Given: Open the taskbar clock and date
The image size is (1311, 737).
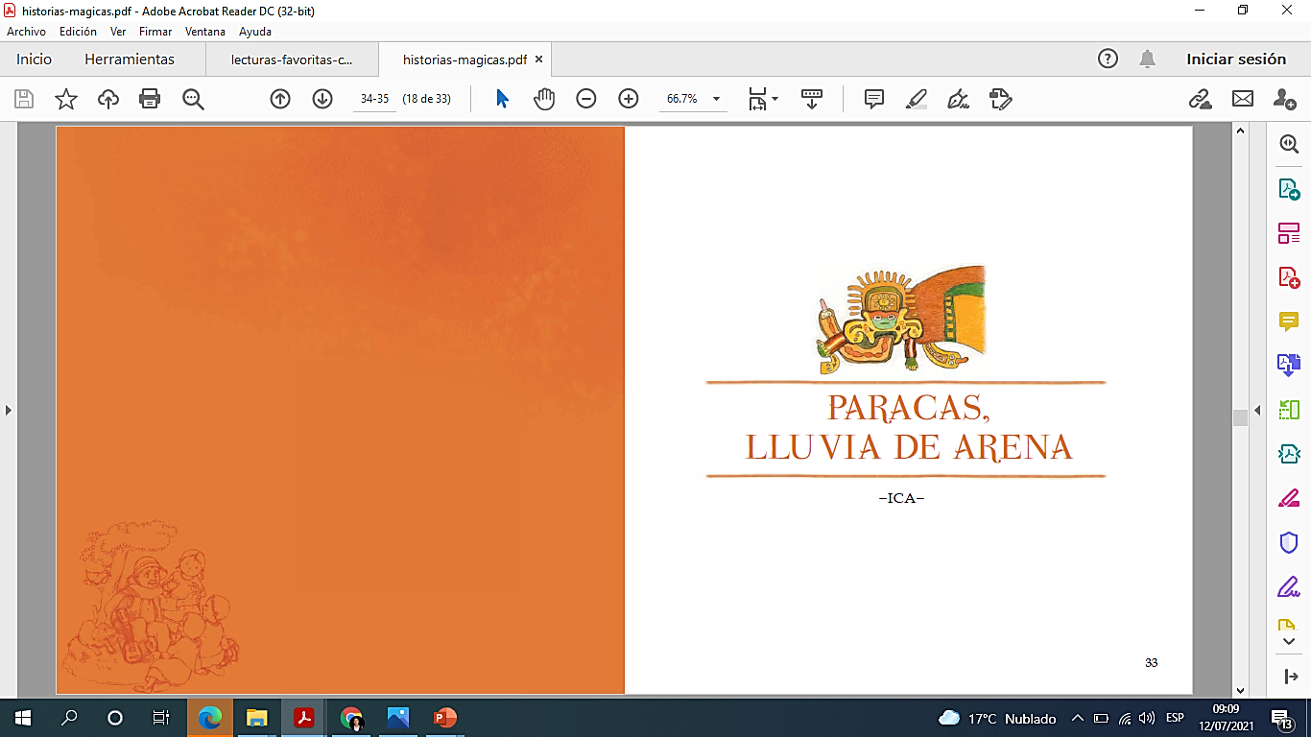Looking at the screenshot, I should [1226, 718].
